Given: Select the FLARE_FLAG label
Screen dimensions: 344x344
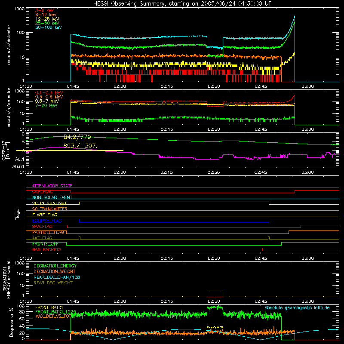Looking at the screenshot, I should pos(45,215).
